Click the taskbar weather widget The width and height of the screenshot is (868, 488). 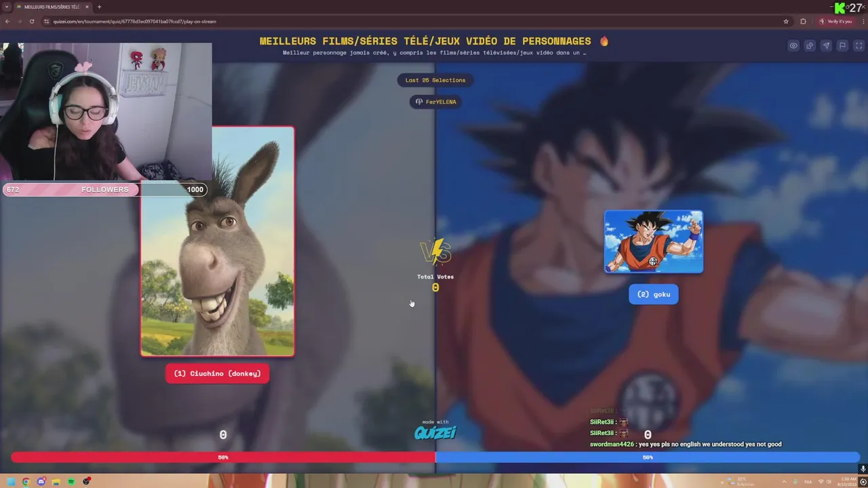point(741,481)
